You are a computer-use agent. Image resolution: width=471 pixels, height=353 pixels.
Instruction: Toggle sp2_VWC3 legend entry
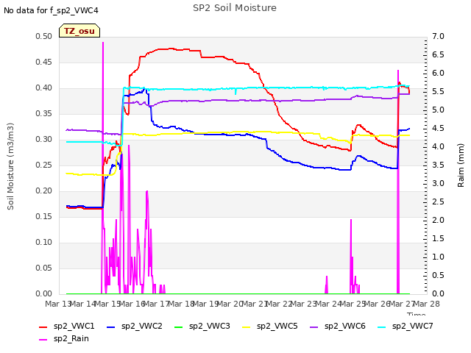pyautogui.click(x=202, y=327)
